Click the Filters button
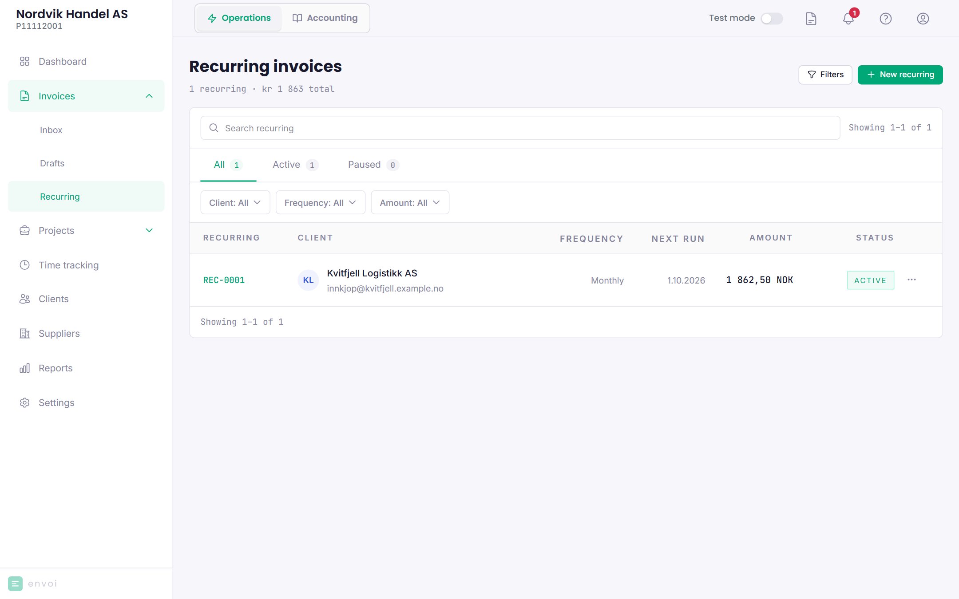The width and height of the screenshot is (959, 599). point(825,75)
